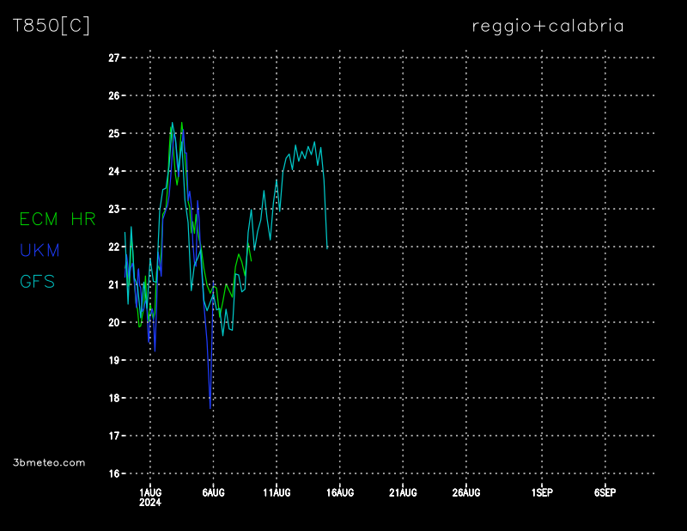Click the 1AUG date axis label
687x531 pixels.
pos(150,493)
